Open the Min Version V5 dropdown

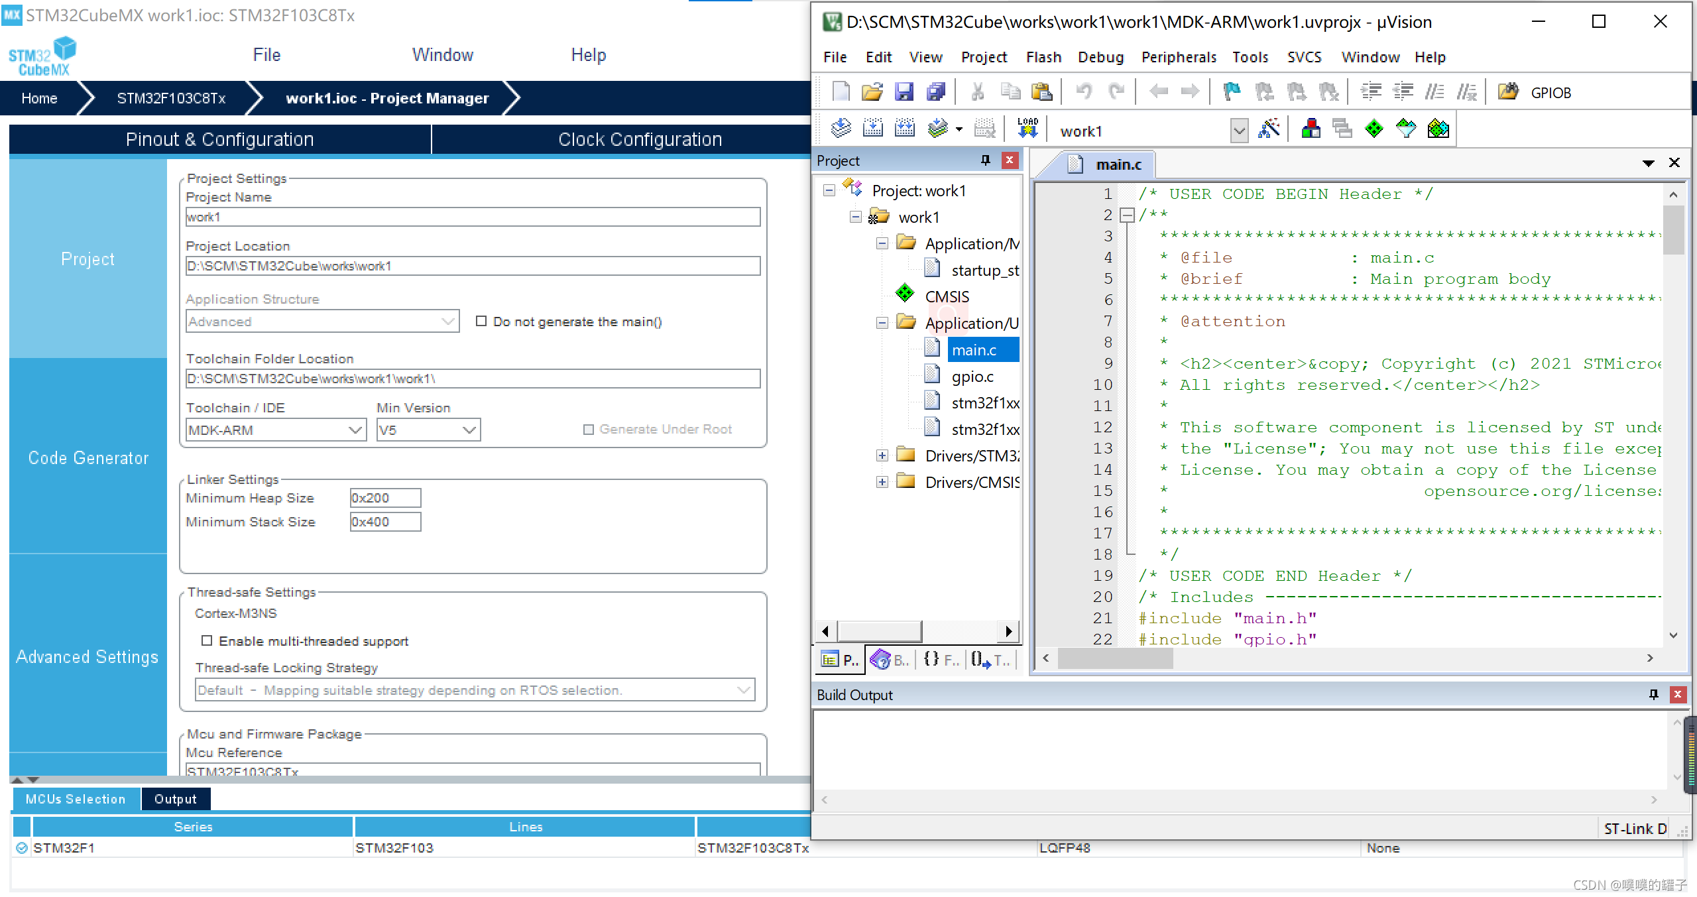(x=428, y=430)
